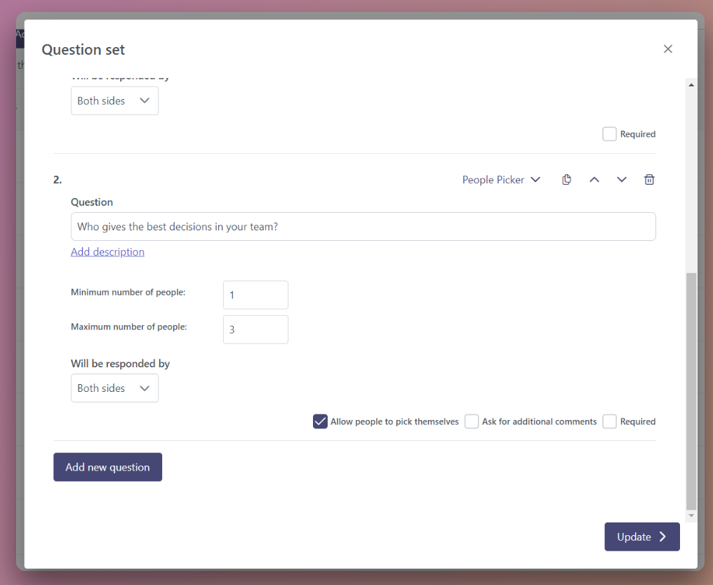Duplicate question 2 using the copy icon
The height and width of the screenshot is (585, 713).
[566, 179]
